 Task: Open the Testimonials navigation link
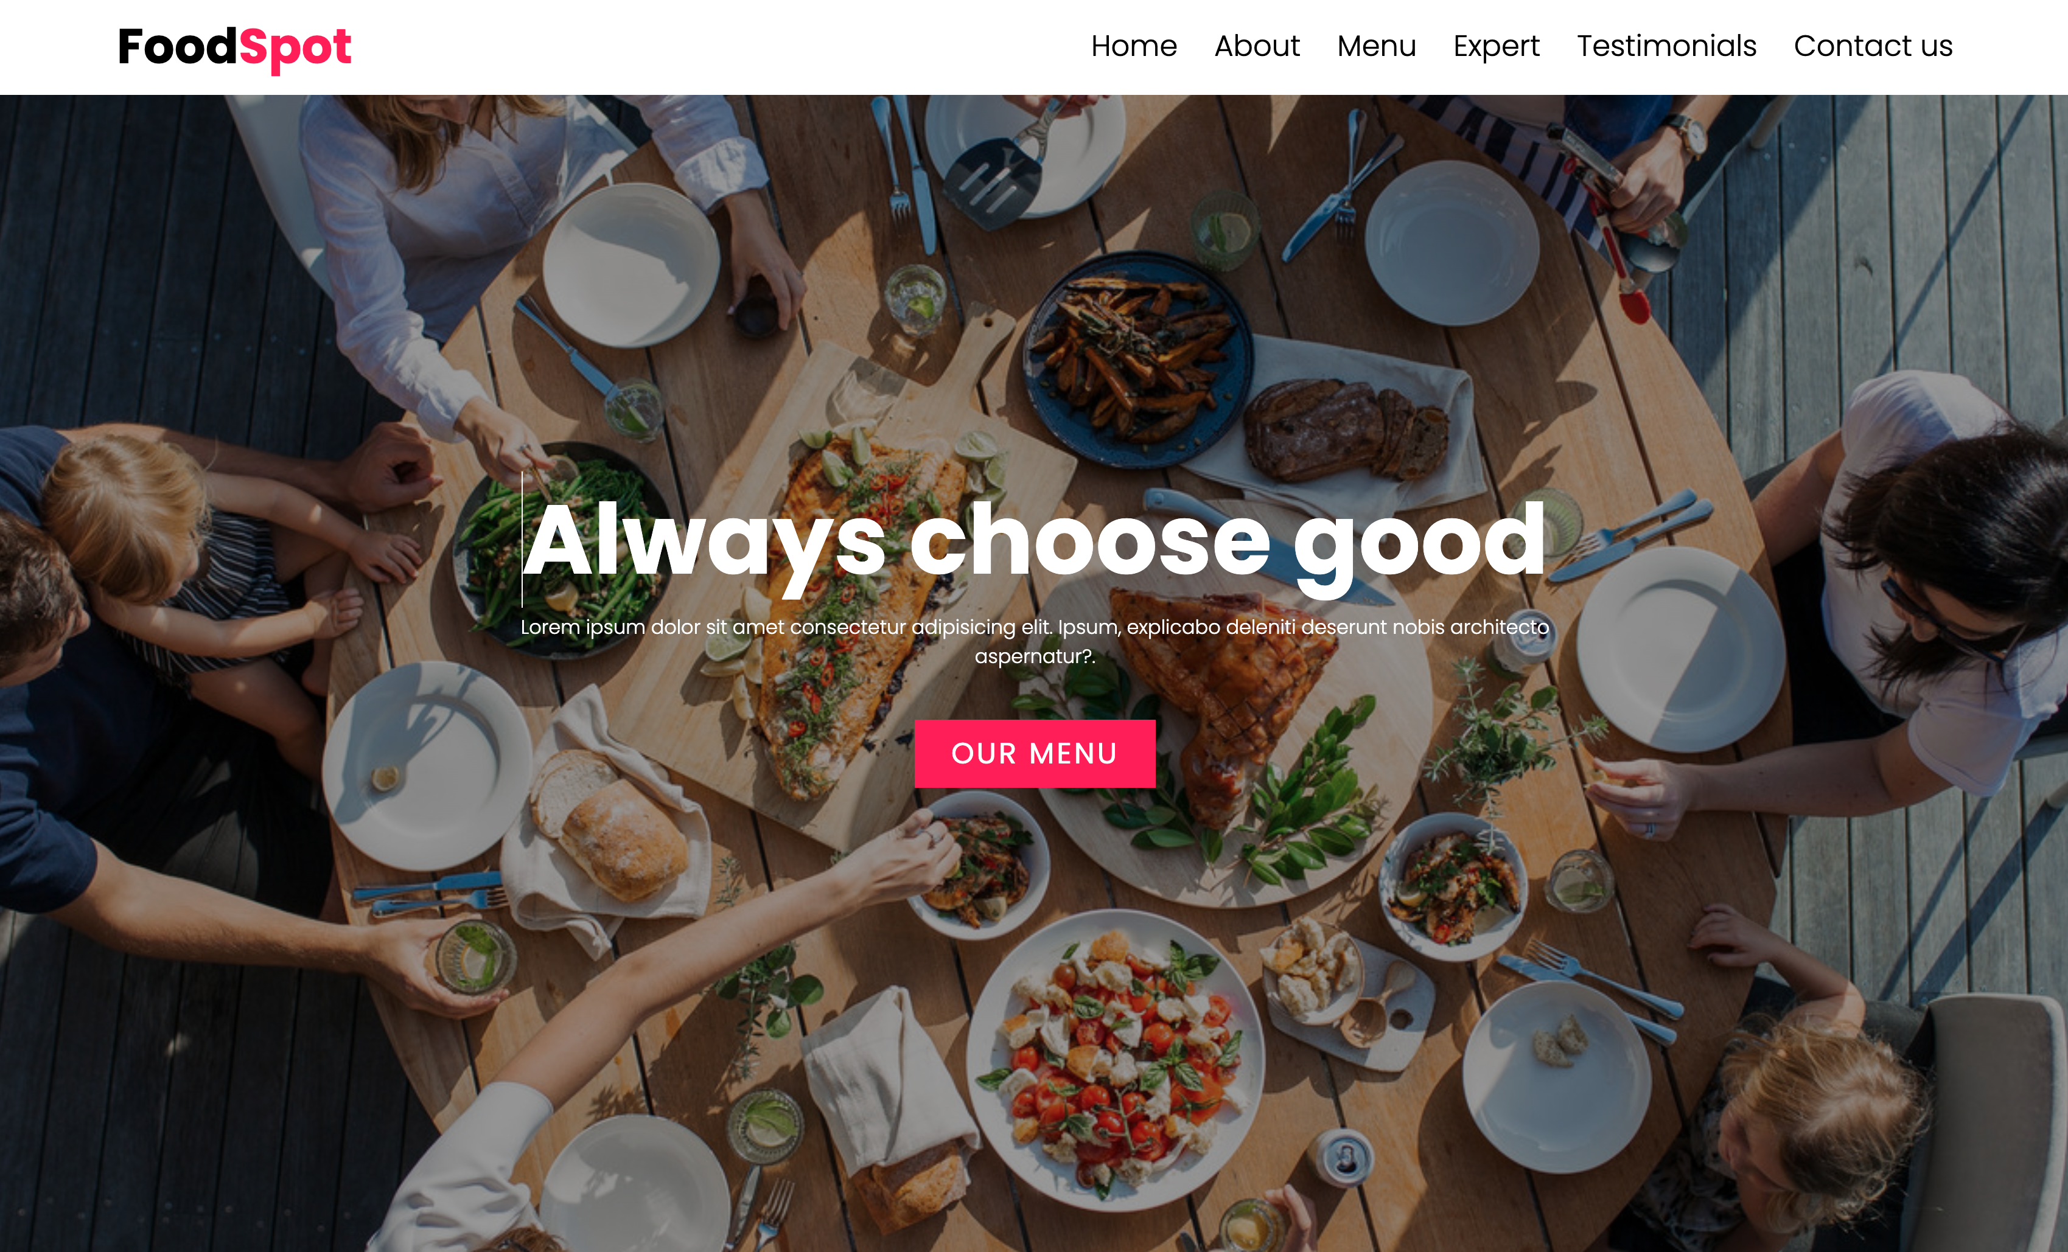tap(1666, 45)
